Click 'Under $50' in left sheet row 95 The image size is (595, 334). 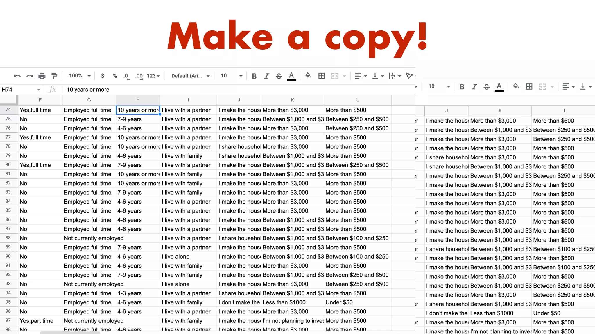(x=339, y=302)
